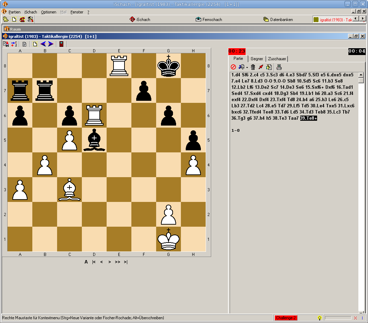Click the black king on g8
This screenshot has width=368, height=323.
click(169, 66)
